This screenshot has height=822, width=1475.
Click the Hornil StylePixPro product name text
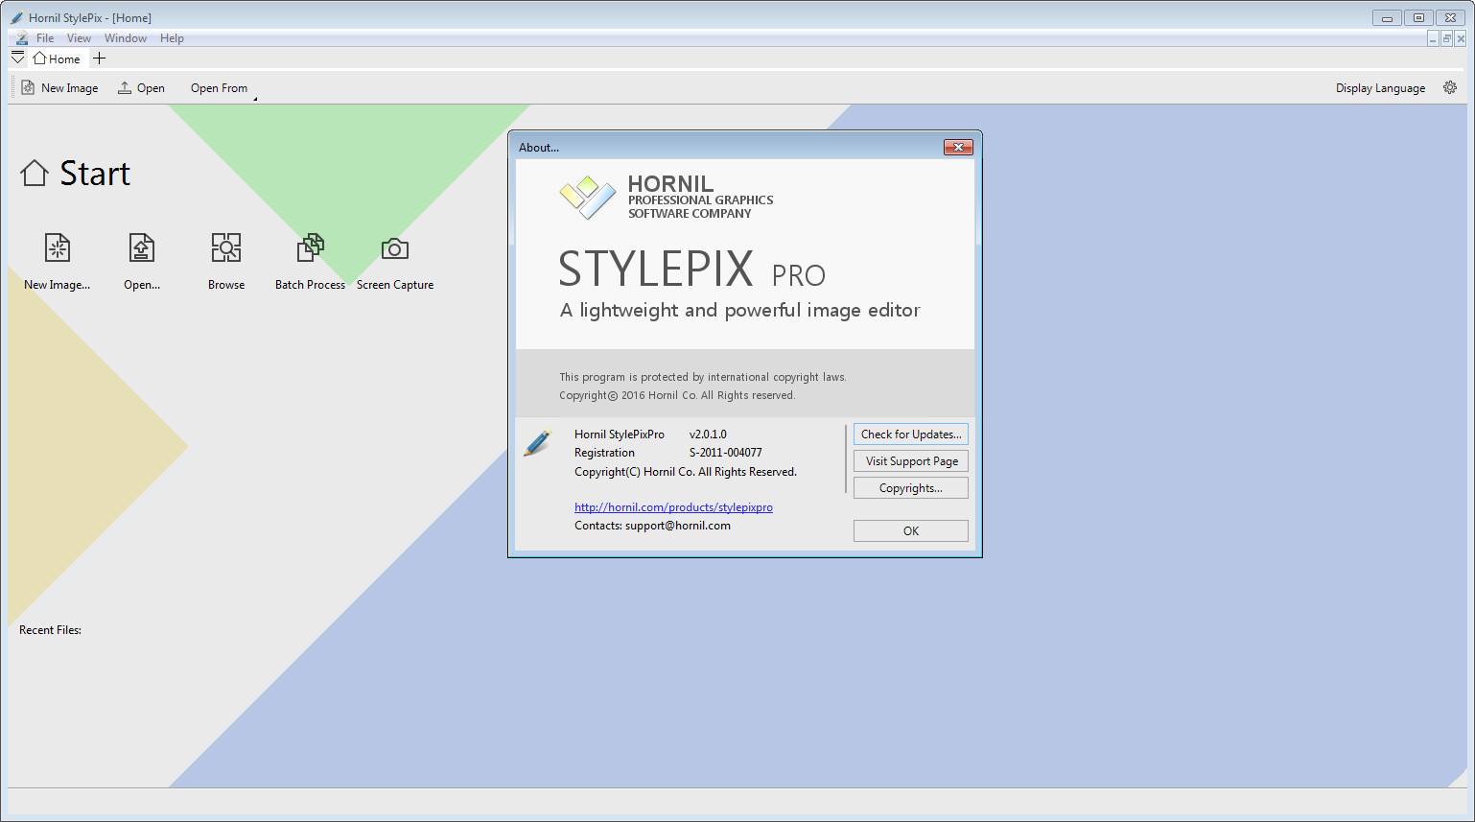coord(620,434)
